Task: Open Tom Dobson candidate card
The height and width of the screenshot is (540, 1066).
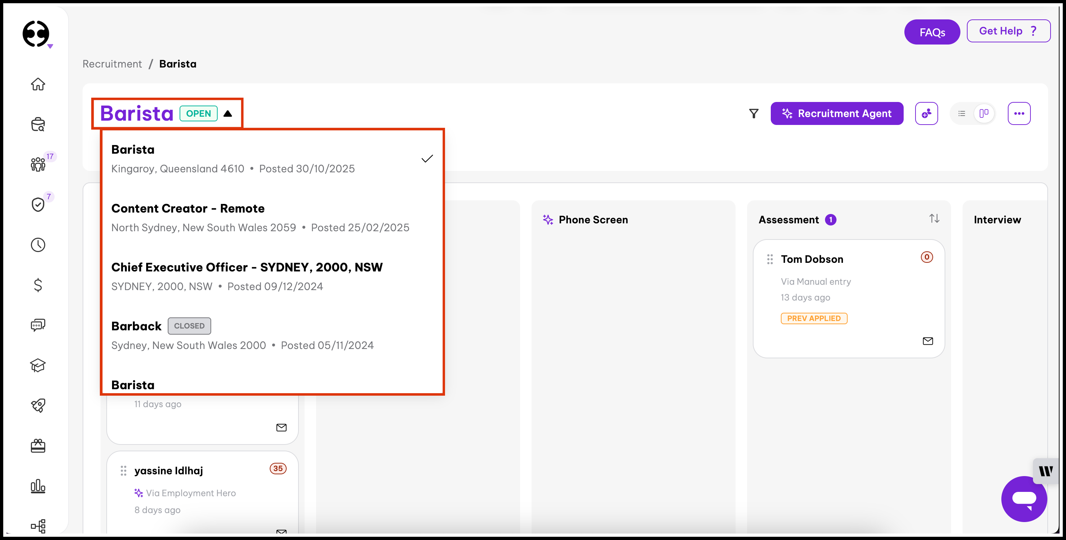Action: pyautogui.click(x=811, y=259)
